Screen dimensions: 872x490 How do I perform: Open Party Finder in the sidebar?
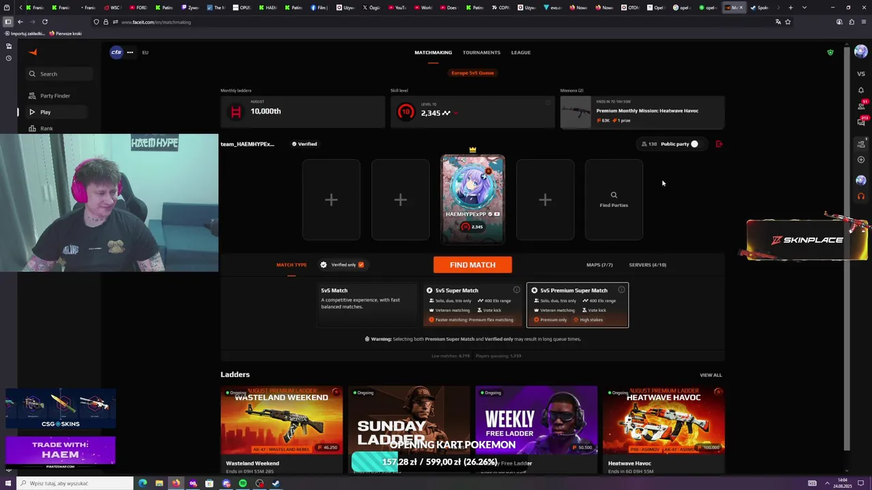click(55, 96)
